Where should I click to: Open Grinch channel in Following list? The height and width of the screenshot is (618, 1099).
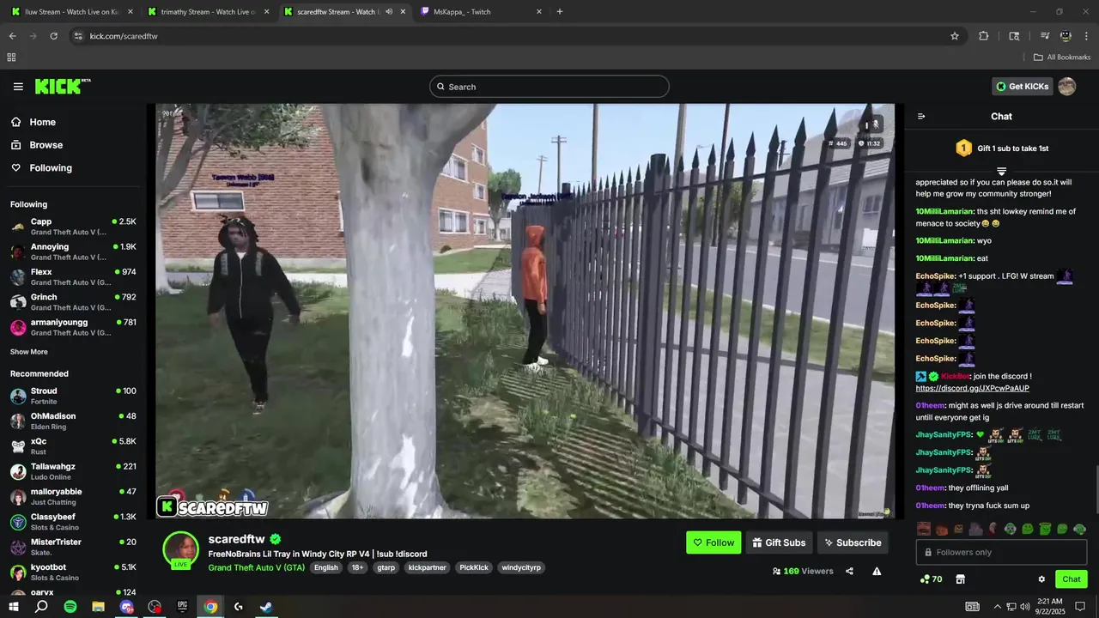73,302
